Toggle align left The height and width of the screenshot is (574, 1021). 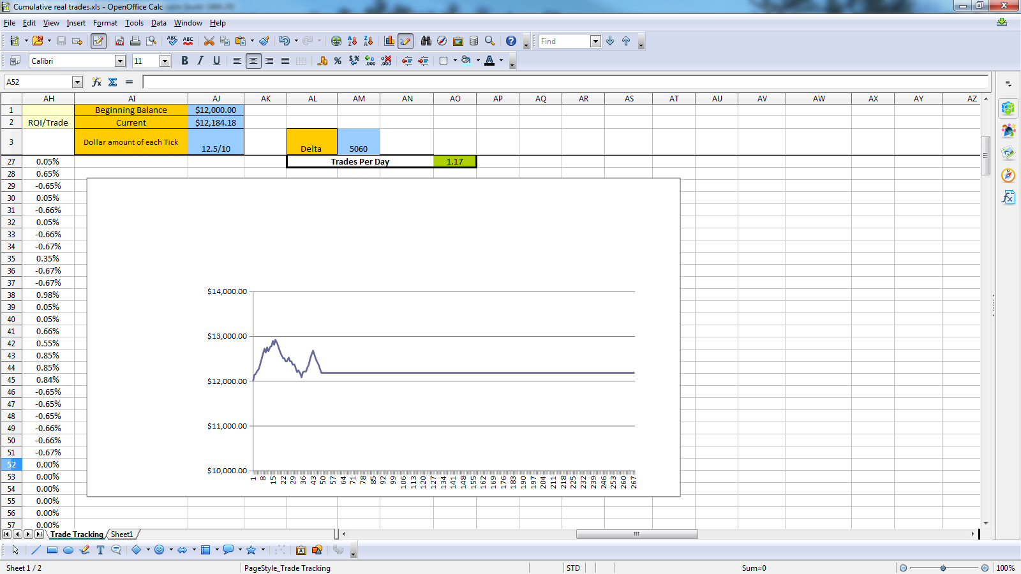click(237, 61)
